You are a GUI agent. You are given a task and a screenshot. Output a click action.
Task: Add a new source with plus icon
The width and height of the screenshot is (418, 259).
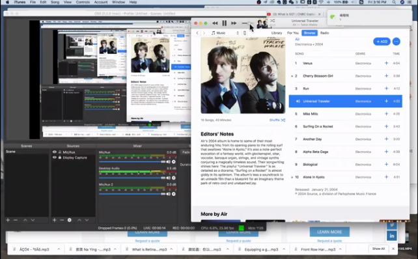55,220
